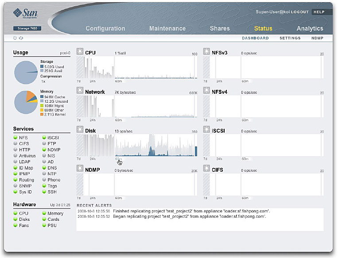Click the green status light next to SSH

(x=44, y=193)
